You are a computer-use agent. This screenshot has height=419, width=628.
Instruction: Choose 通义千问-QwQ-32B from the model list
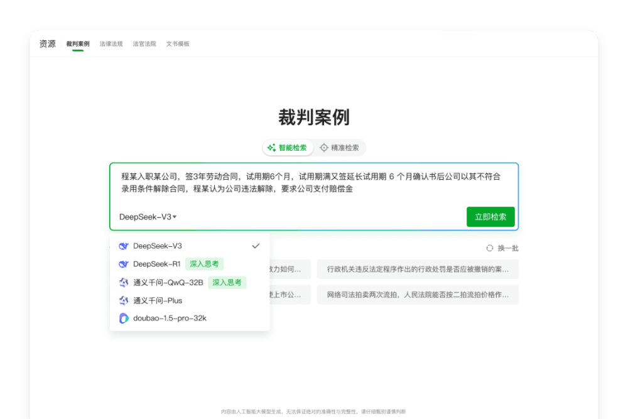190,283
